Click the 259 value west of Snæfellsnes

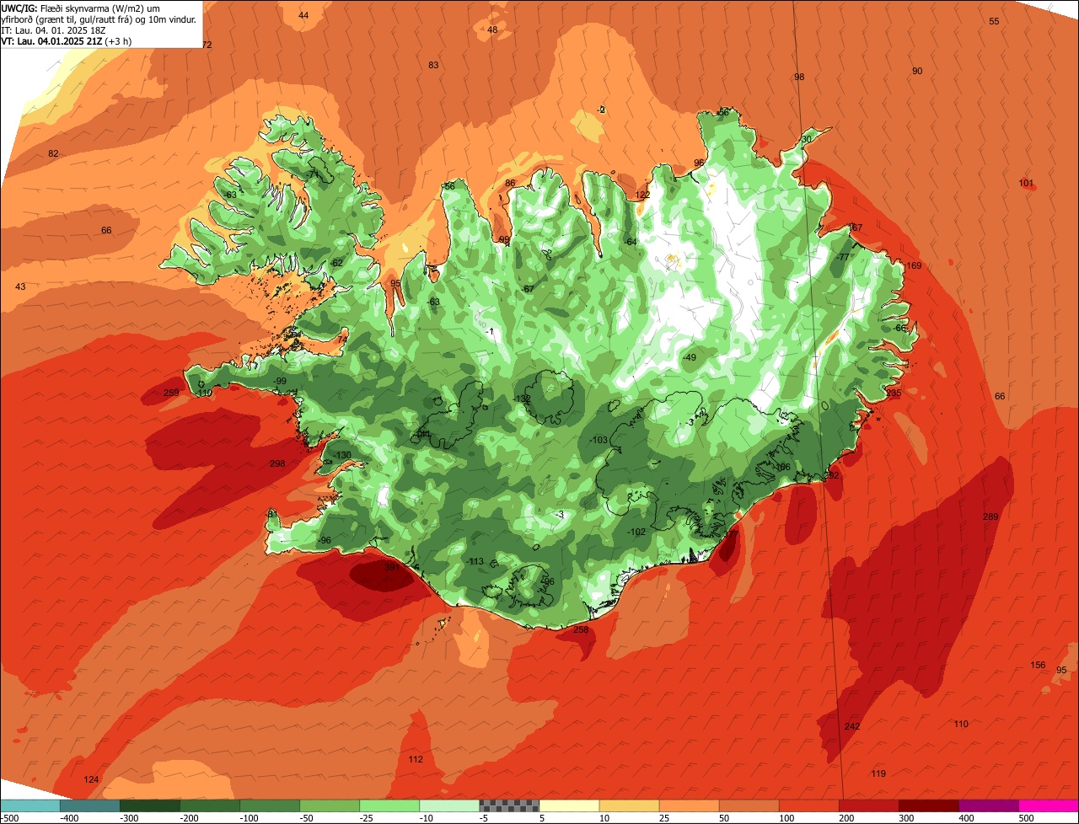tap(171, 393)
